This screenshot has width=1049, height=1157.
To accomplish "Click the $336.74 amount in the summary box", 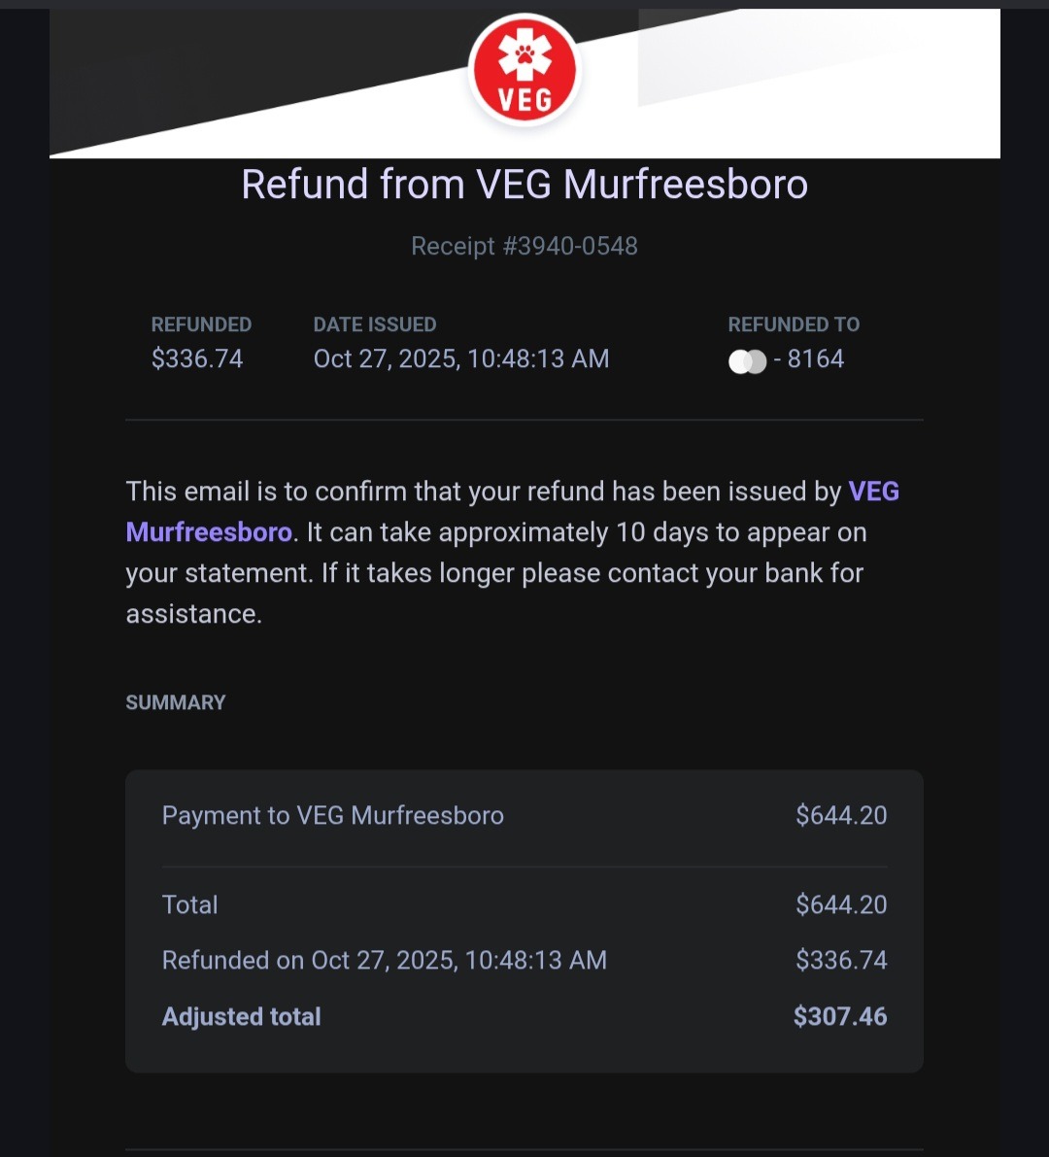I will click(x=841, y=961).
